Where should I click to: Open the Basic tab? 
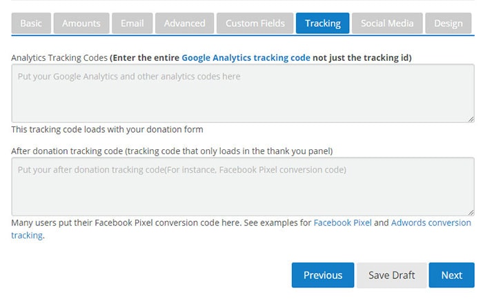[31, 23]
